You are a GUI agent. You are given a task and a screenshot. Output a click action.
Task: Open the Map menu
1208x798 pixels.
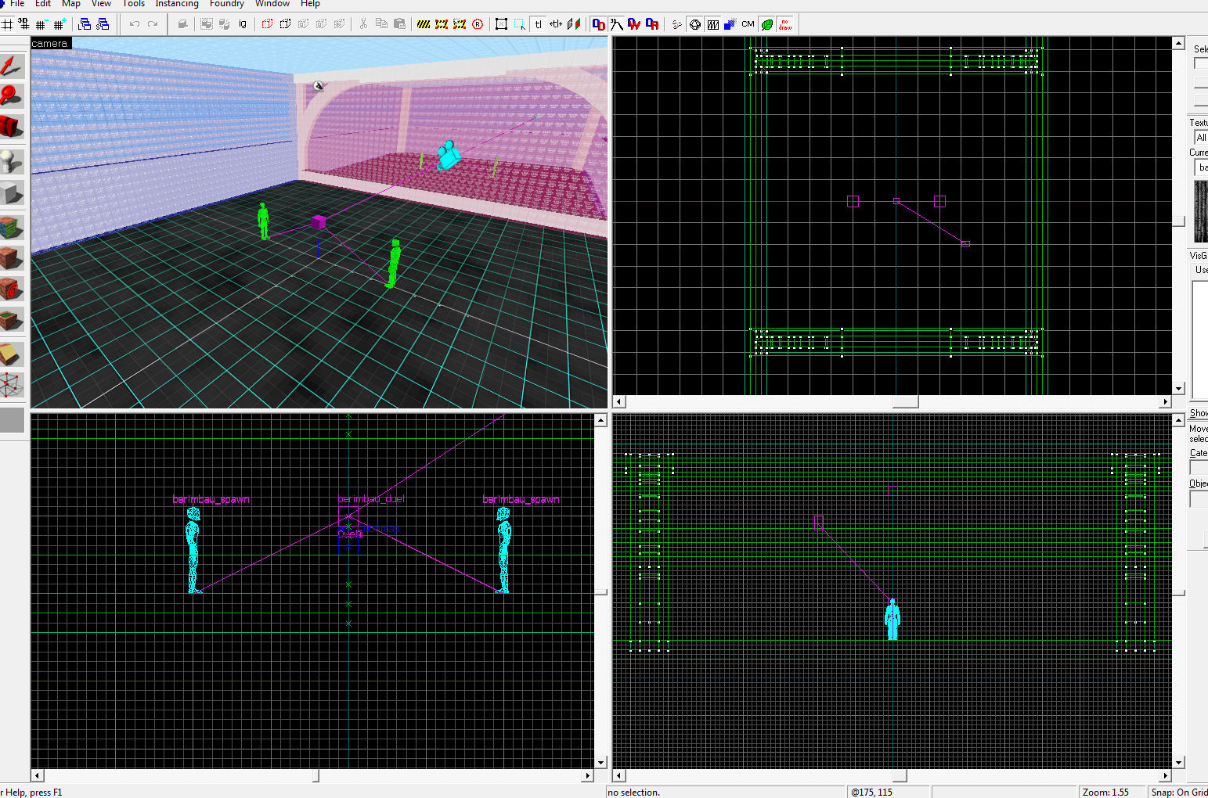71,4
